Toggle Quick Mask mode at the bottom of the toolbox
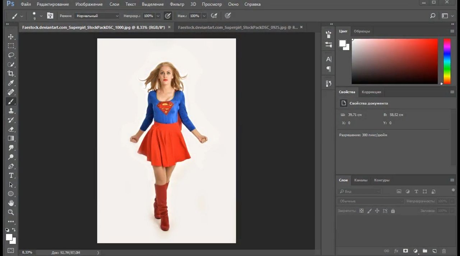This screenshot has width=460, height=256. pyautogui.click(x=11, y=250)
